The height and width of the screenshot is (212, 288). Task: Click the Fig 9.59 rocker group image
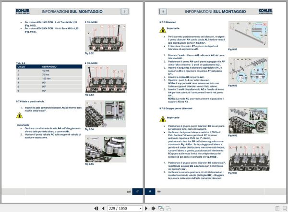coord(248,120)
